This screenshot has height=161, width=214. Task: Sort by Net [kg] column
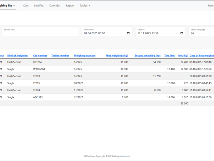(x=183, y=55)
